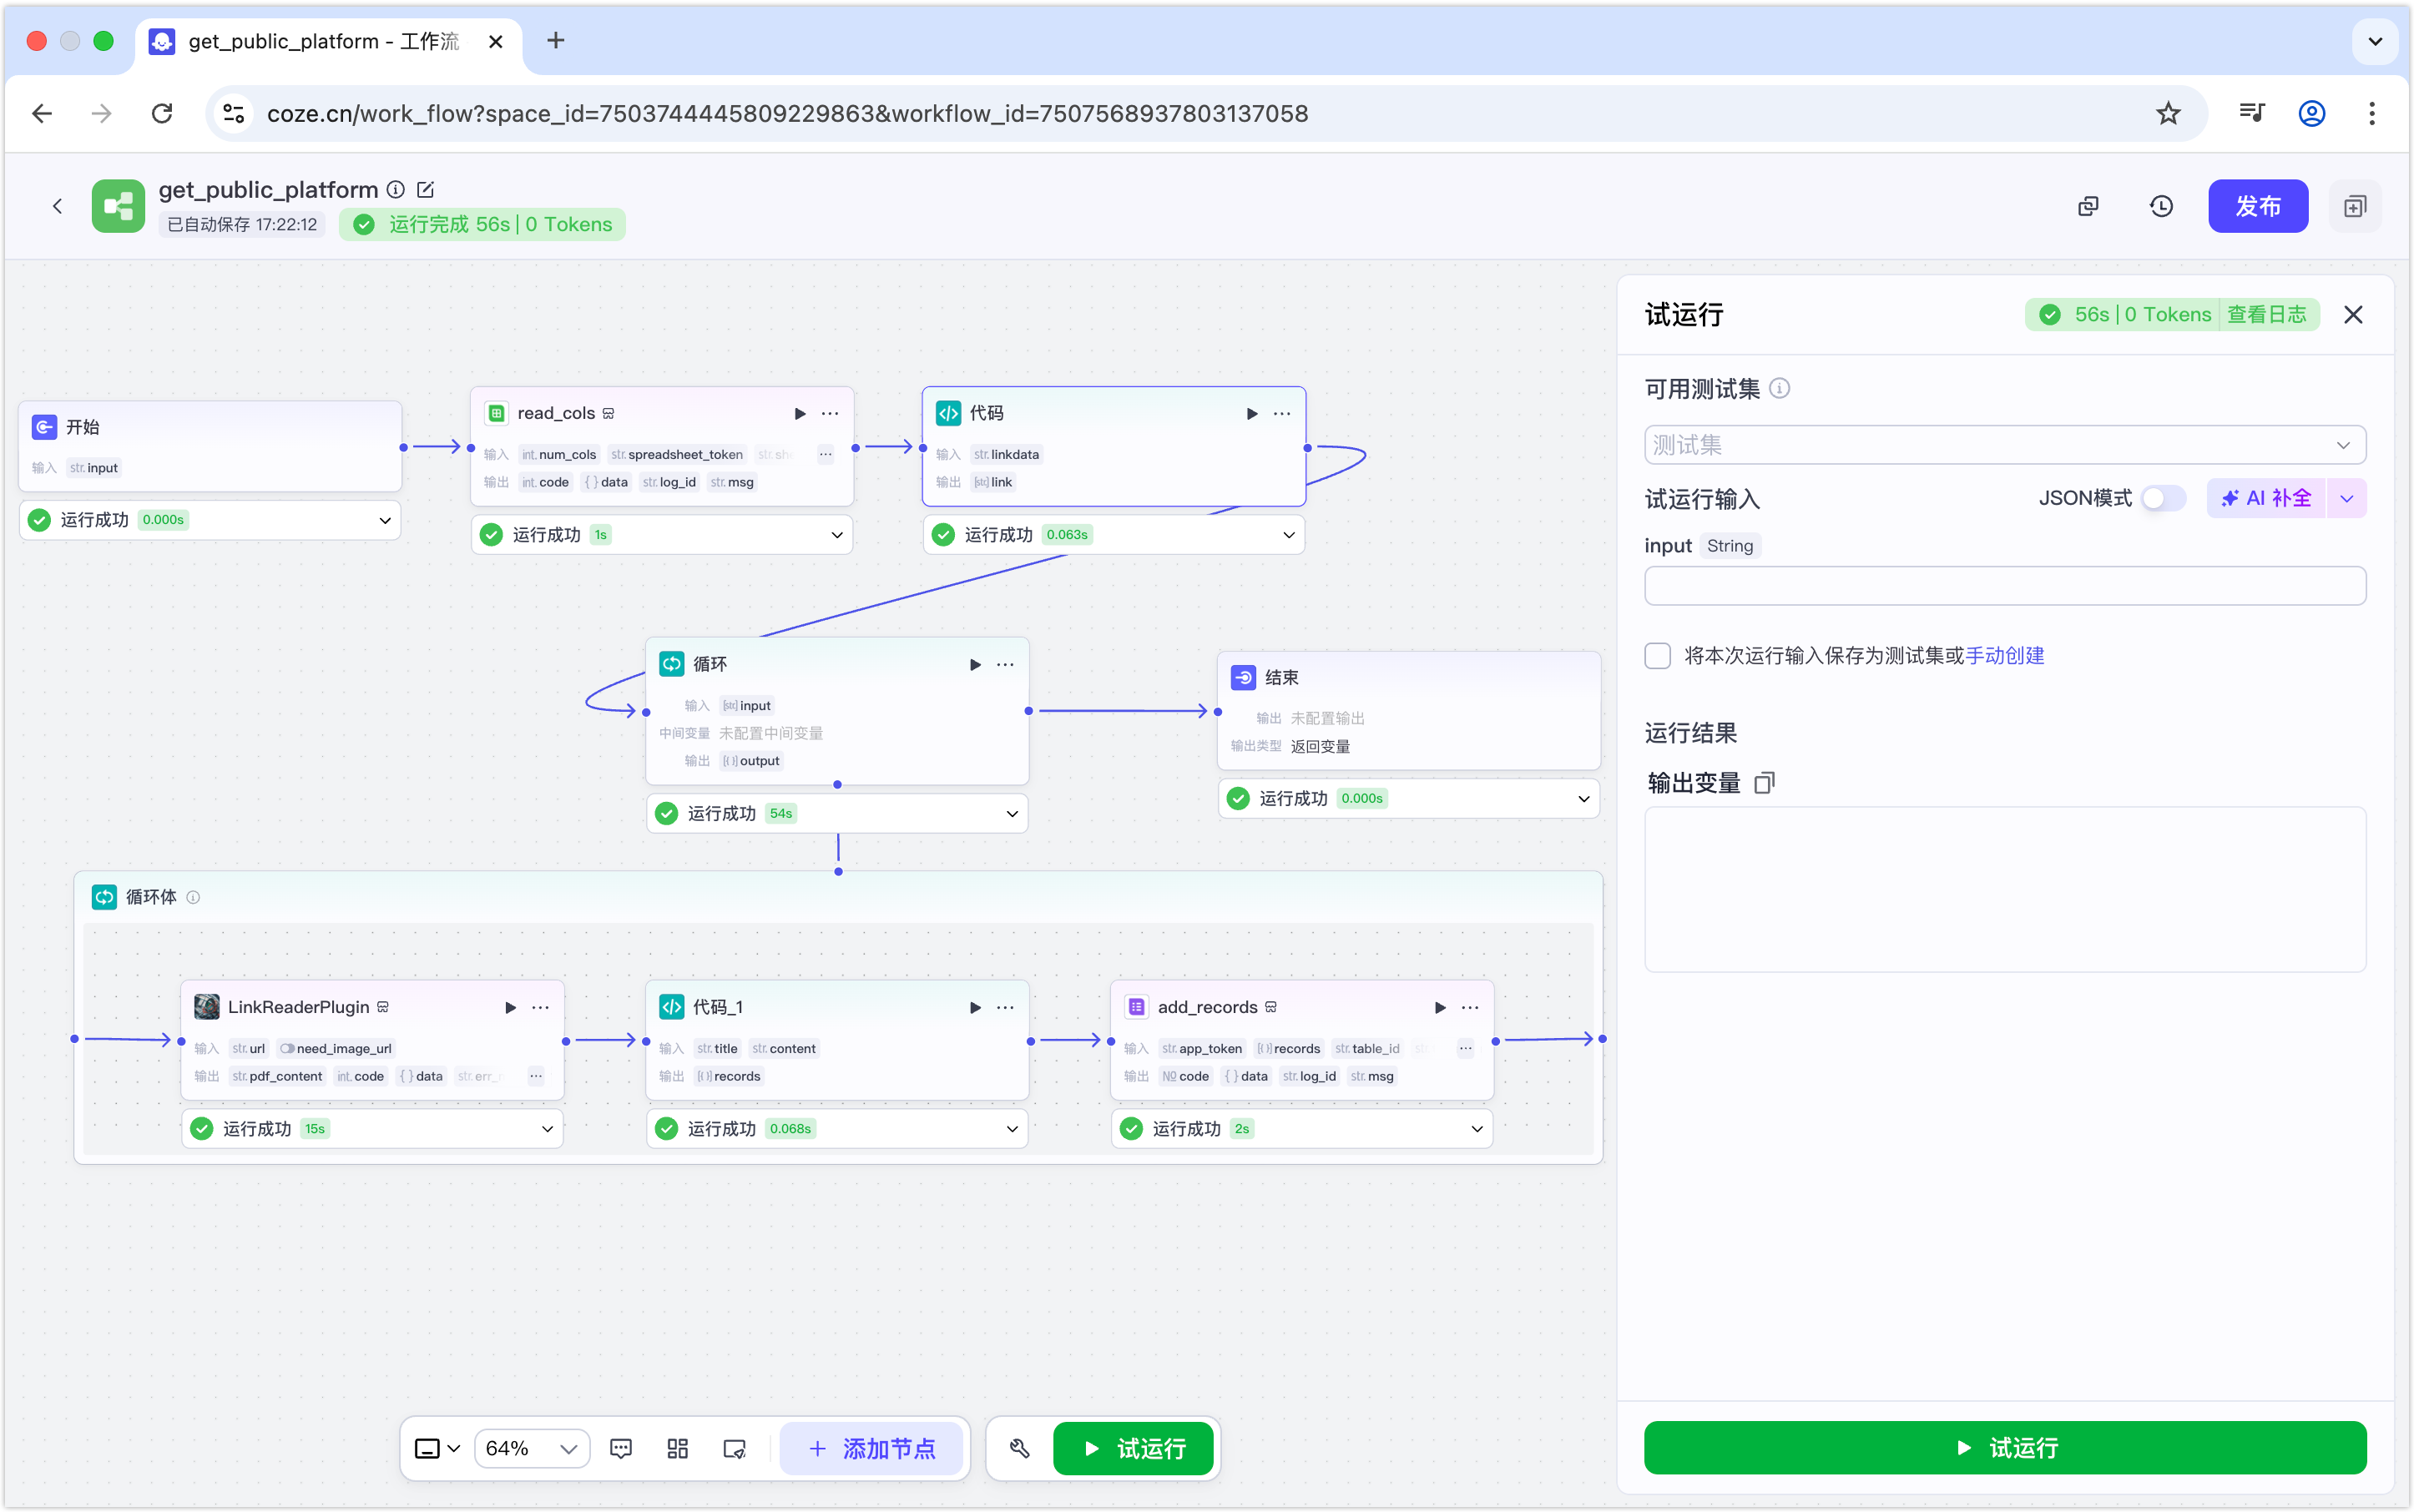Open more options on LinkReaderPlugin node

coord(540,1007)
